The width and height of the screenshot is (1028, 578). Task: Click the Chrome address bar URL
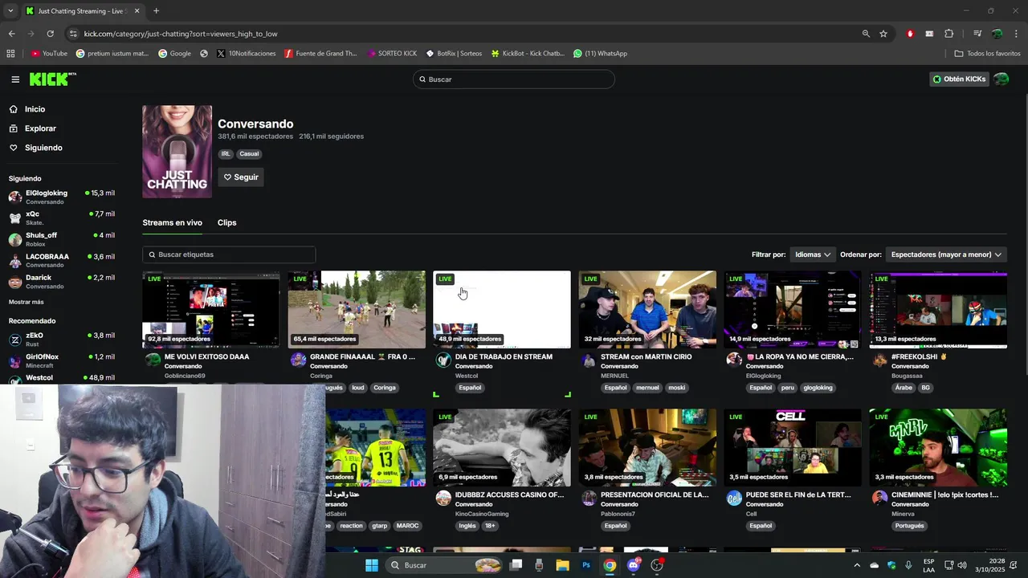pos(181,34)
